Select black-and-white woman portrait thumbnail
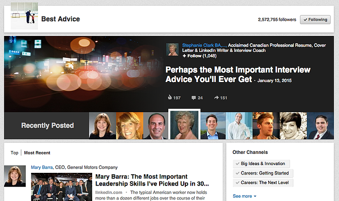339x201 pixels. 293,125
